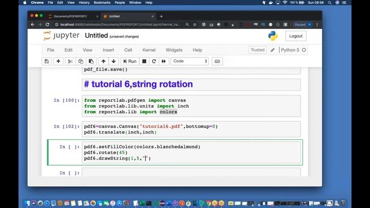370x208 pixels.
Task: Click the pdf_file.save() cell
Action: coord(191,70)
